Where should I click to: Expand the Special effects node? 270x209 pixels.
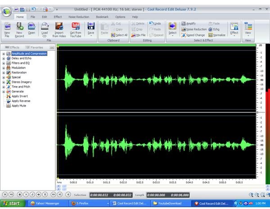[x=4, y=77]
